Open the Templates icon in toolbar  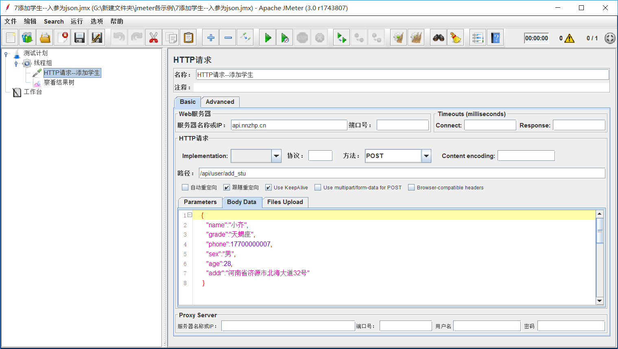click(27, 38)
